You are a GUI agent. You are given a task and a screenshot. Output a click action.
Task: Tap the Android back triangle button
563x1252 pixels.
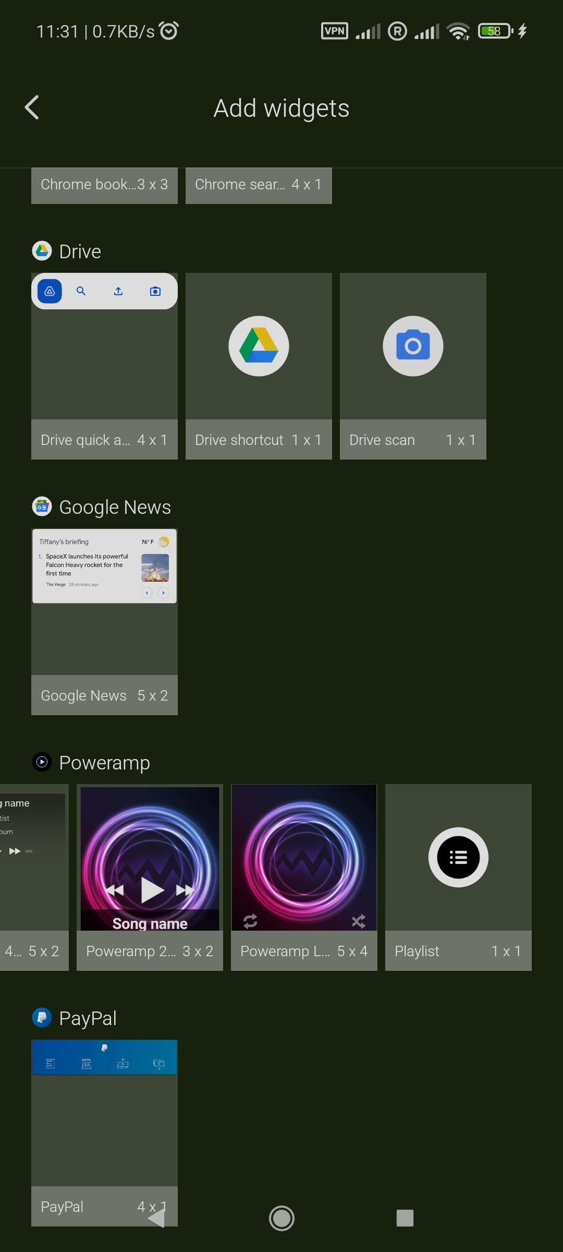click(x=157, y=1218)
